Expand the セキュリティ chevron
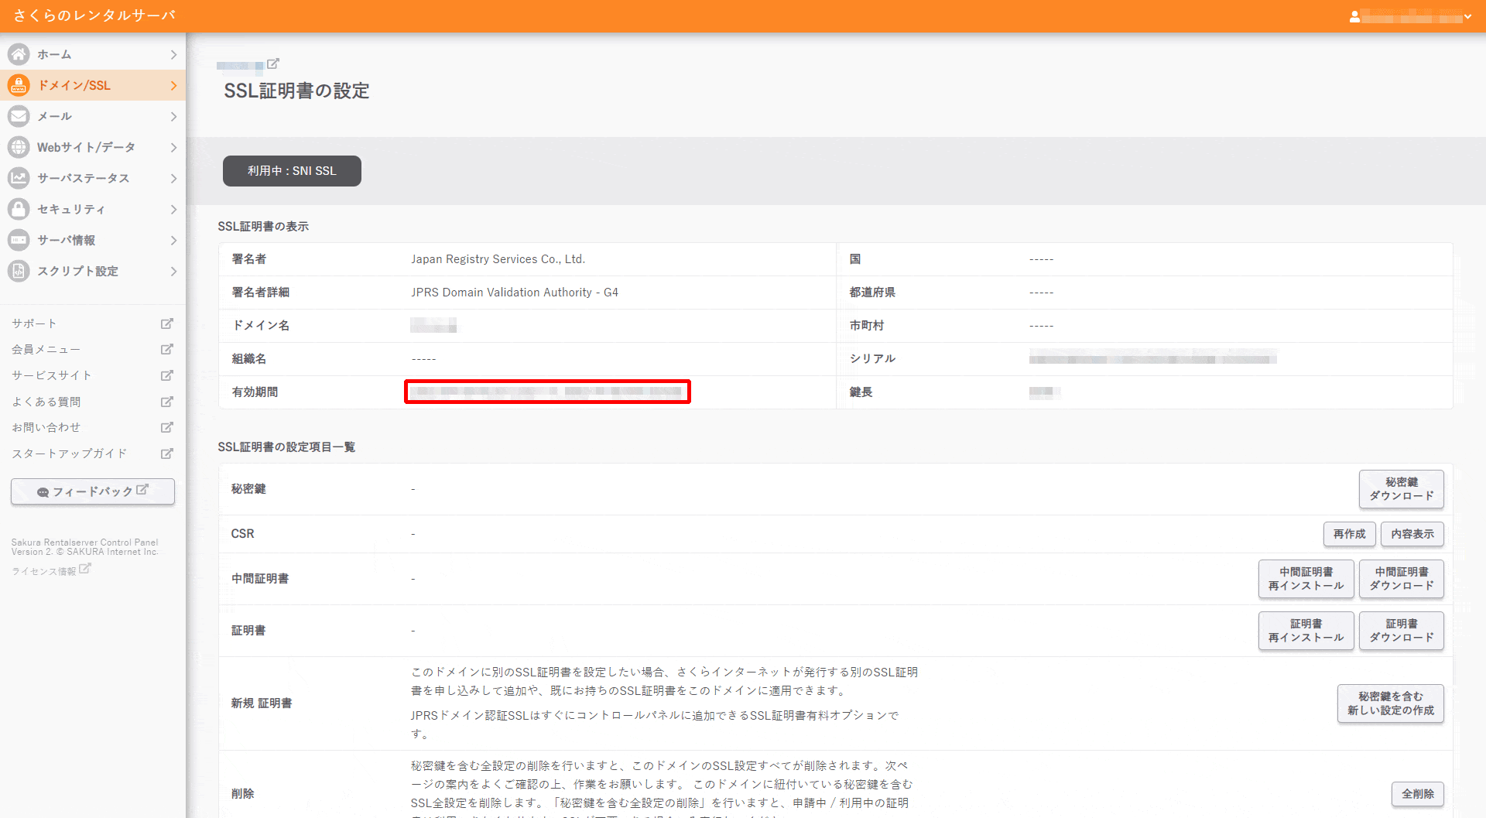The width and height of the screenshot is (1486, 818). click(173, 209)
